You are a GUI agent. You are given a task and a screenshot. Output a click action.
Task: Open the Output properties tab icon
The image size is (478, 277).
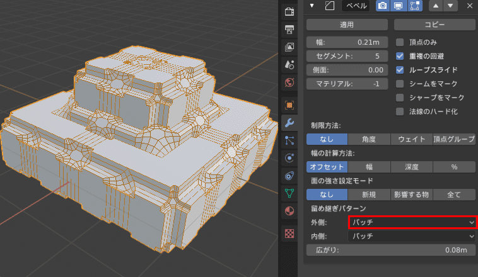point(289,29)
